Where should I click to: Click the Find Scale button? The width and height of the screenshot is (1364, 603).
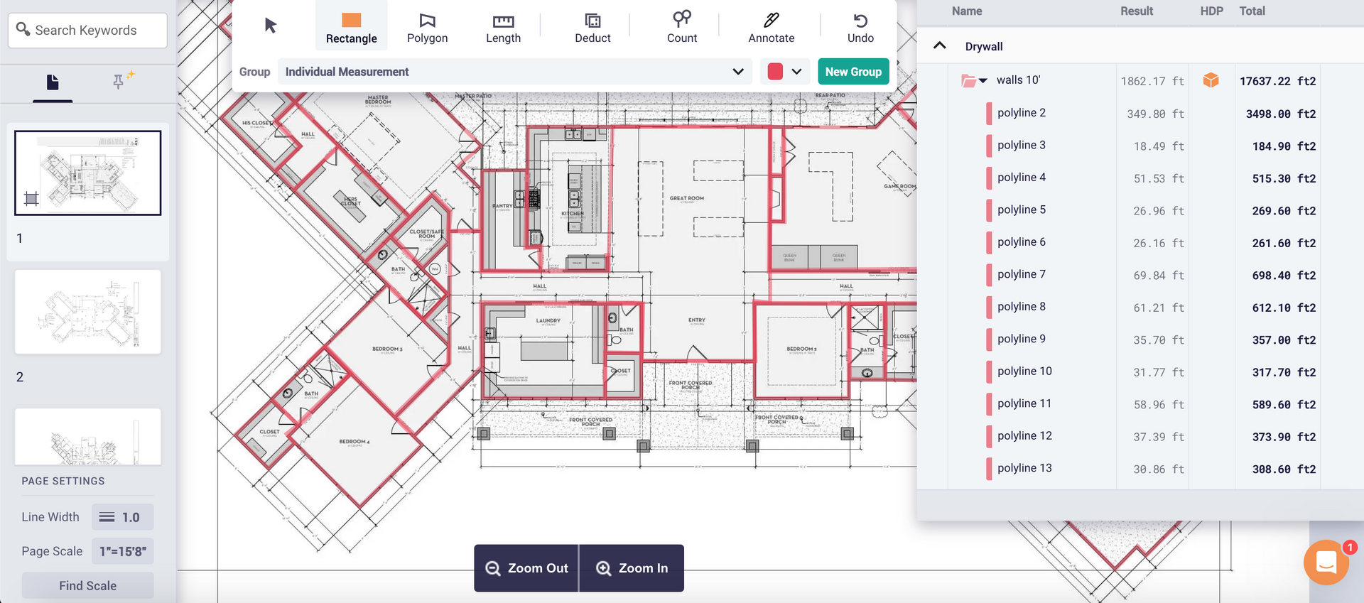[87, 586]
